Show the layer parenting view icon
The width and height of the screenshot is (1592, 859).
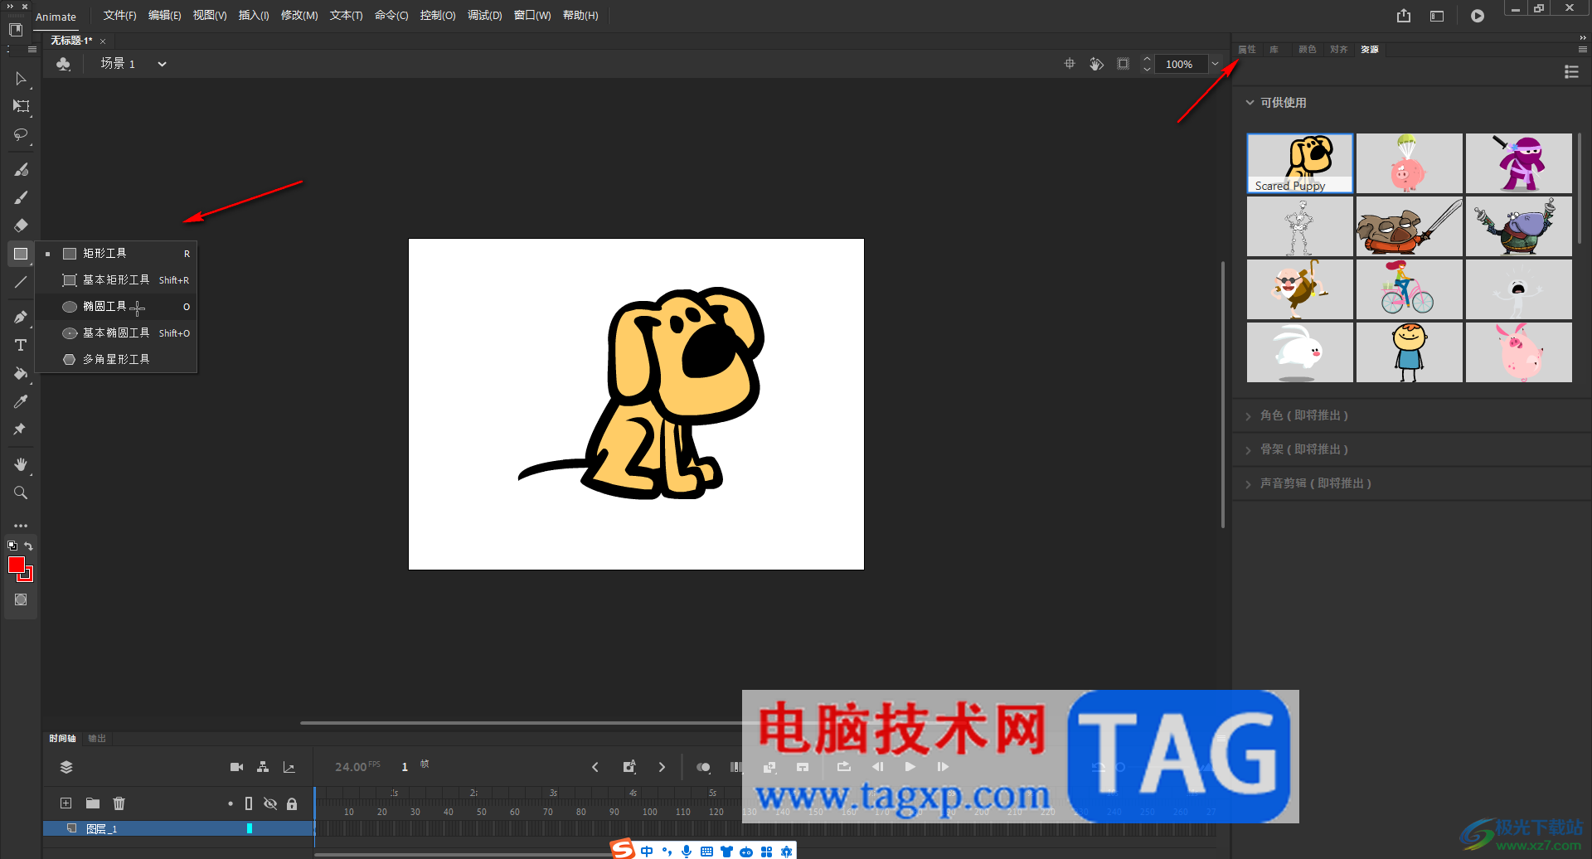pos(263,767)
